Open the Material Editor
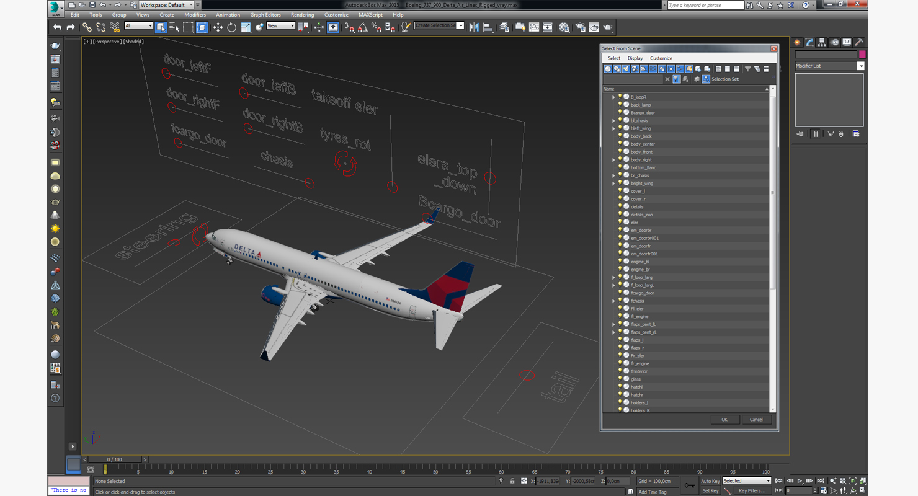This screenshot has height=496, width=918. coord(564,27)
